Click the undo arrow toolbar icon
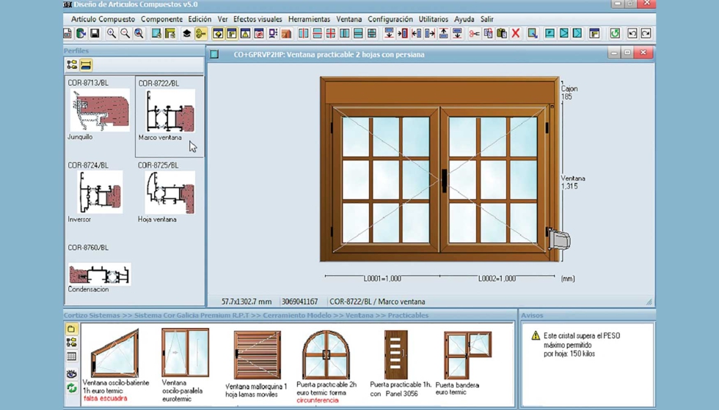Image resolution: width=719 pixels, height=410 pixels. (632, 34)
